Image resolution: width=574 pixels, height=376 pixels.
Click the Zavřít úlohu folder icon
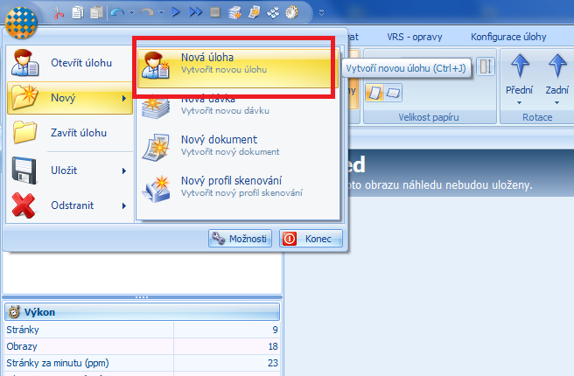click(24, 132)
